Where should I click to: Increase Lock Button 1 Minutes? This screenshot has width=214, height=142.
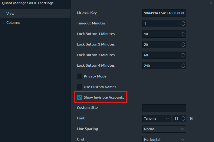(x=183, y=33)
